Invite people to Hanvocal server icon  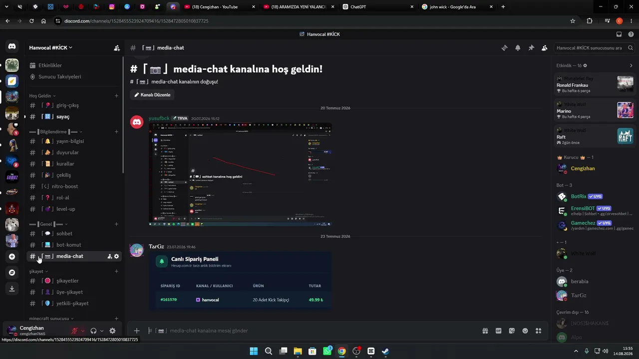[x=117, y=48]
